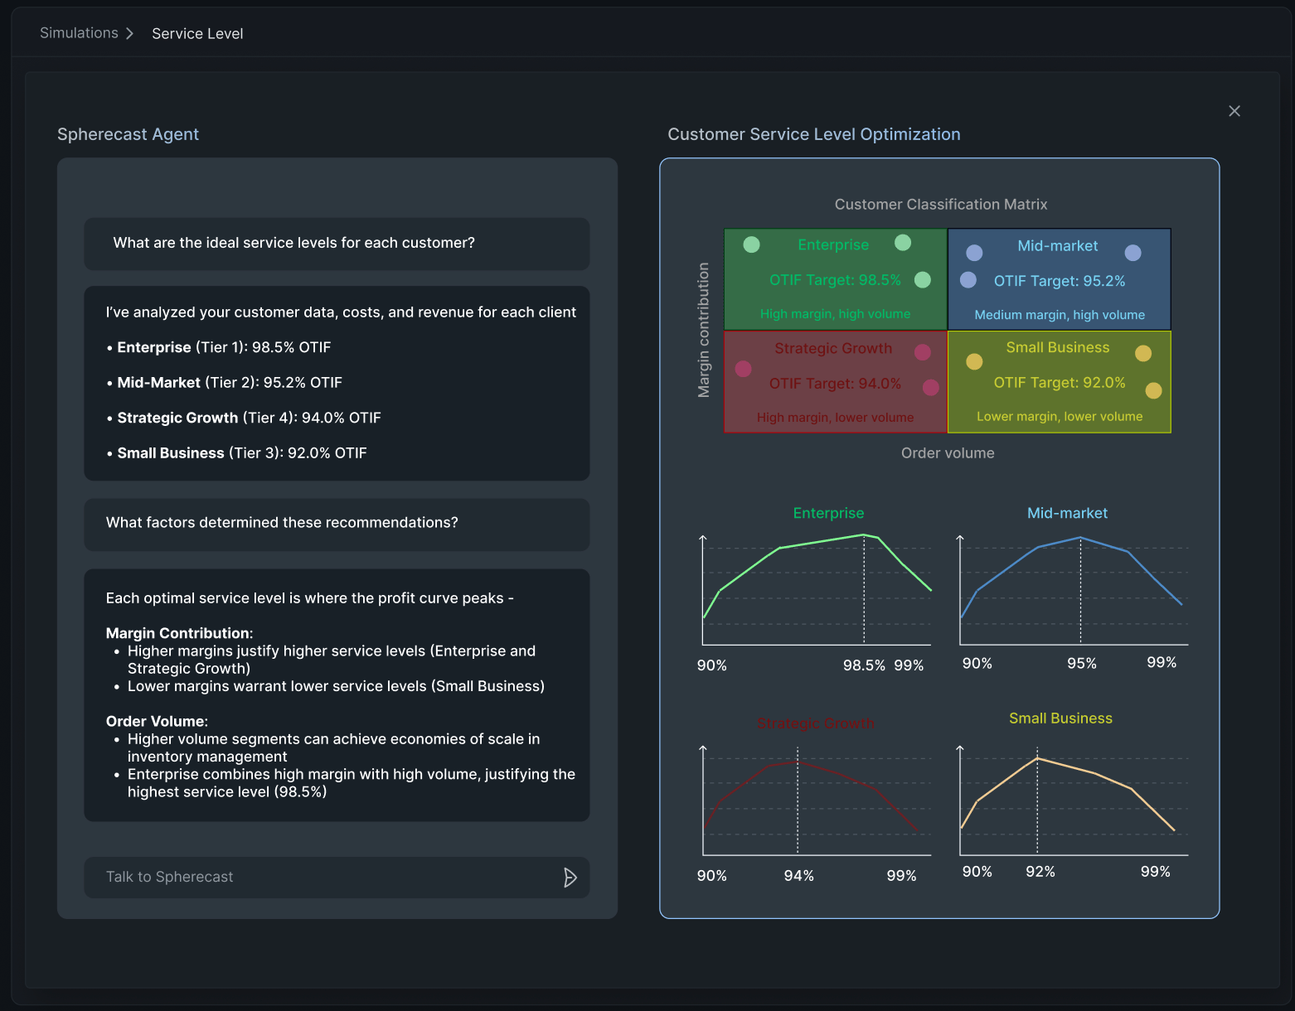Click the "Small Business (Tier 3): 92.0% OTIF" line
1295x1011 pixels.
click(x=236, y=453)
